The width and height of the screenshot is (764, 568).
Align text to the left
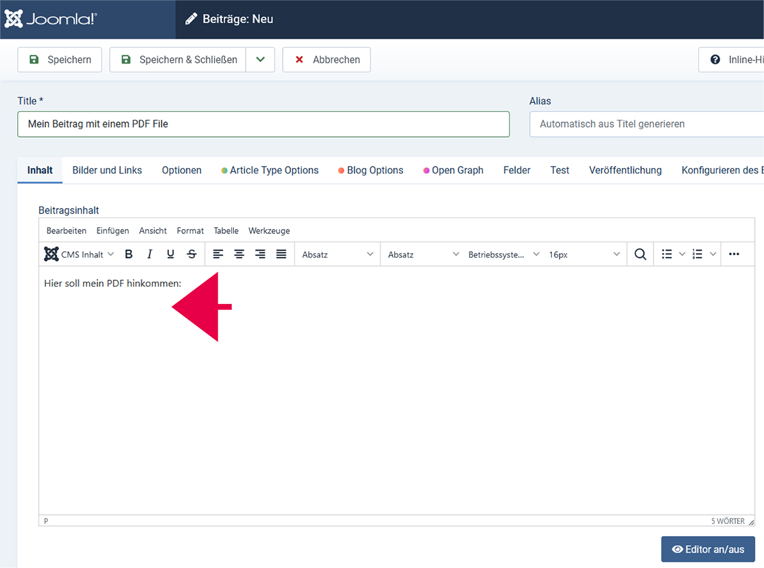coord(218,254)
